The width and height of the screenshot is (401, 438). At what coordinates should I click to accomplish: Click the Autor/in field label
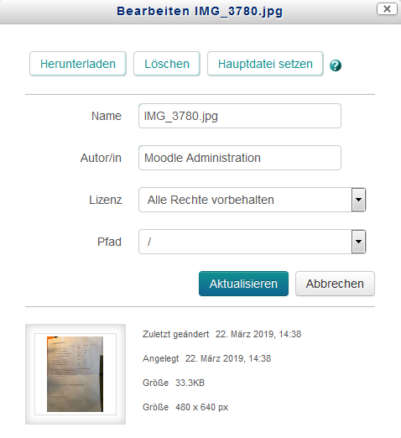pos(101,158)
